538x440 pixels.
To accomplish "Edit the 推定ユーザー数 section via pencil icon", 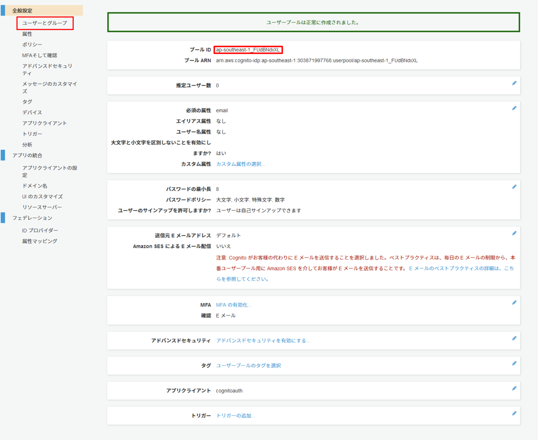I will tap(514, 83).
